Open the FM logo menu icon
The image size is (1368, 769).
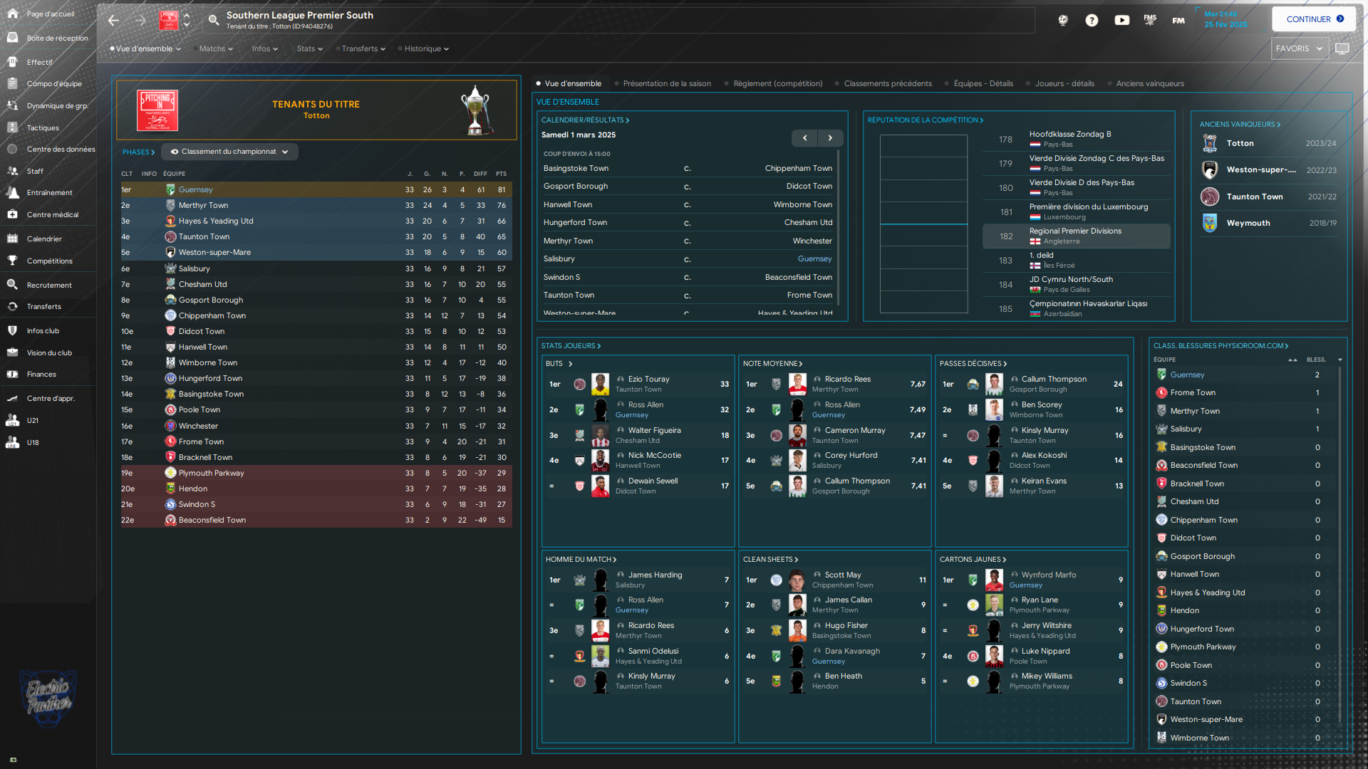click(x=1178, y=20)
